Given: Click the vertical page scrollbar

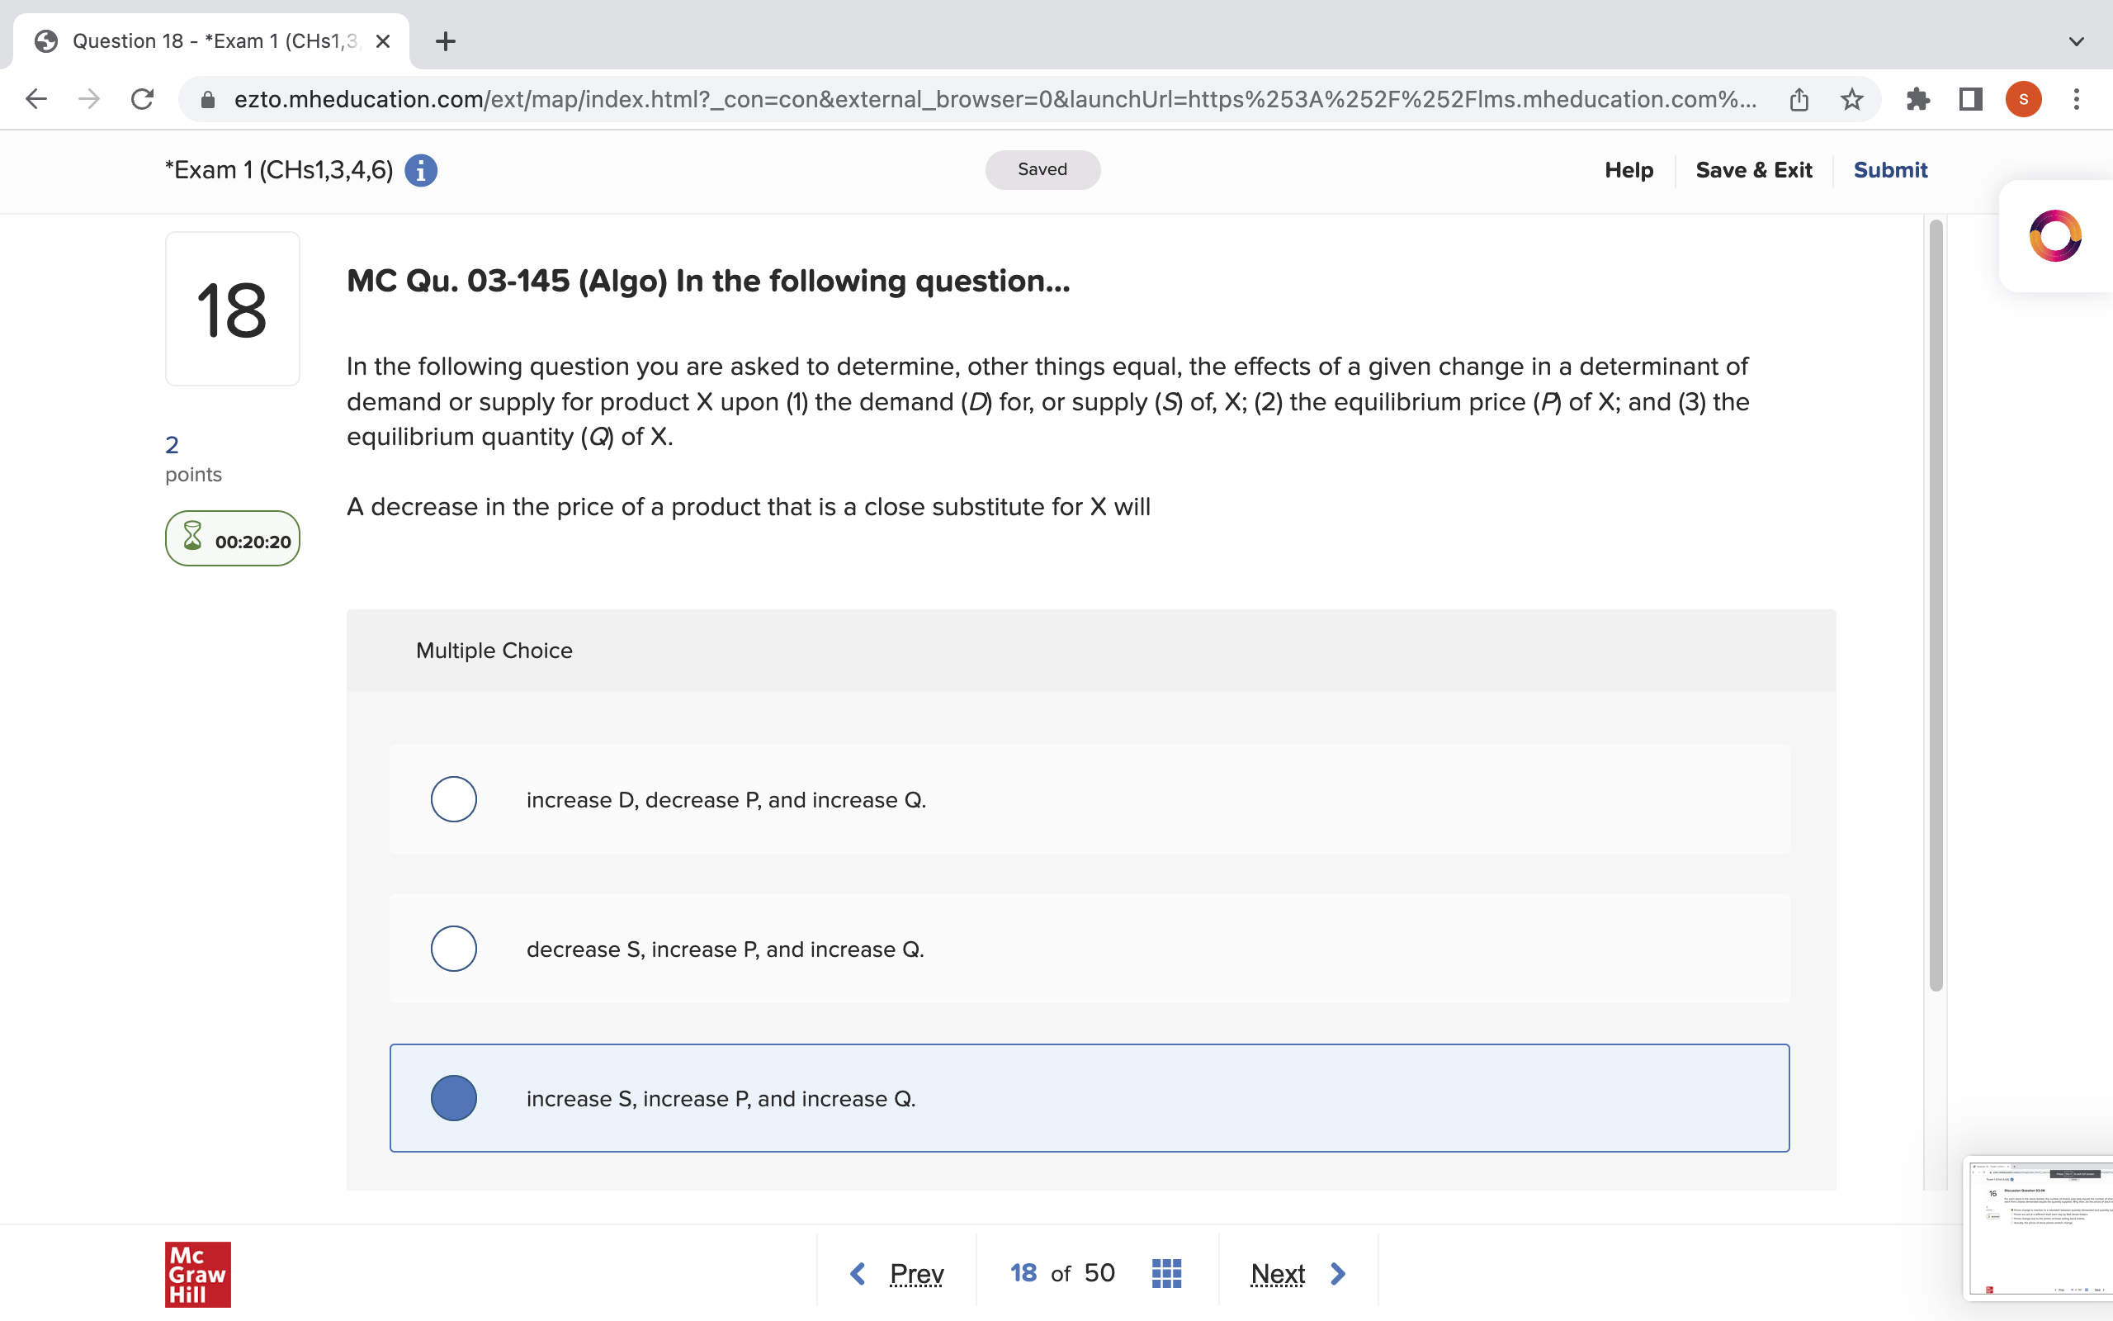Looking at the screenshot, I should coord(1936,603).
